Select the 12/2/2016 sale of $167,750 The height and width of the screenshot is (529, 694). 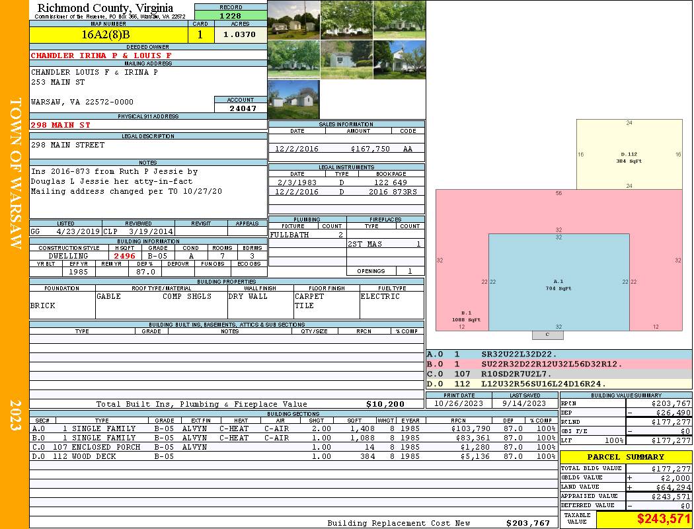(346, 149)
